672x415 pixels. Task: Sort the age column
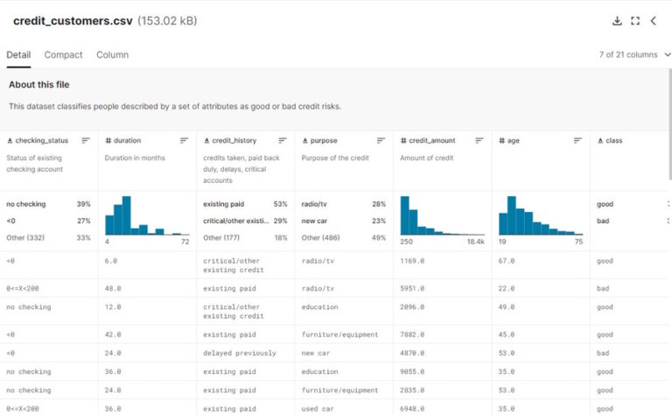[577, 140]
